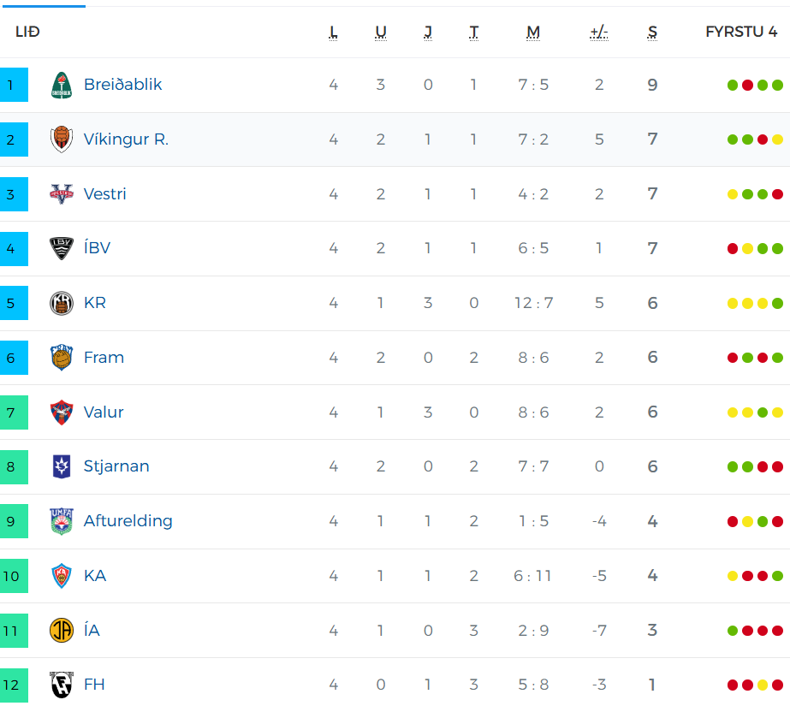Click the FYRSTU 4 column header
790x706 pixels.
741,32
